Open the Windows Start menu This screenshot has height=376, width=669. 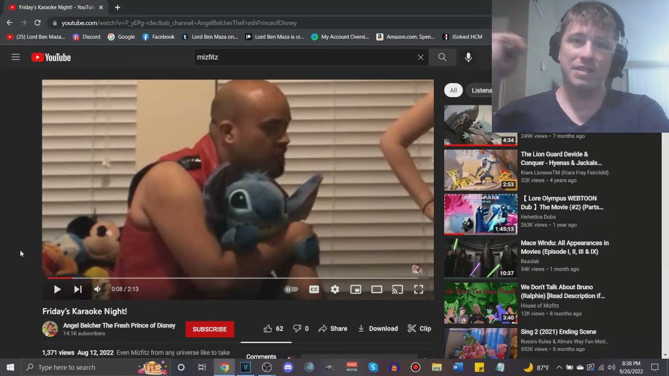click(x=10, y=367)
